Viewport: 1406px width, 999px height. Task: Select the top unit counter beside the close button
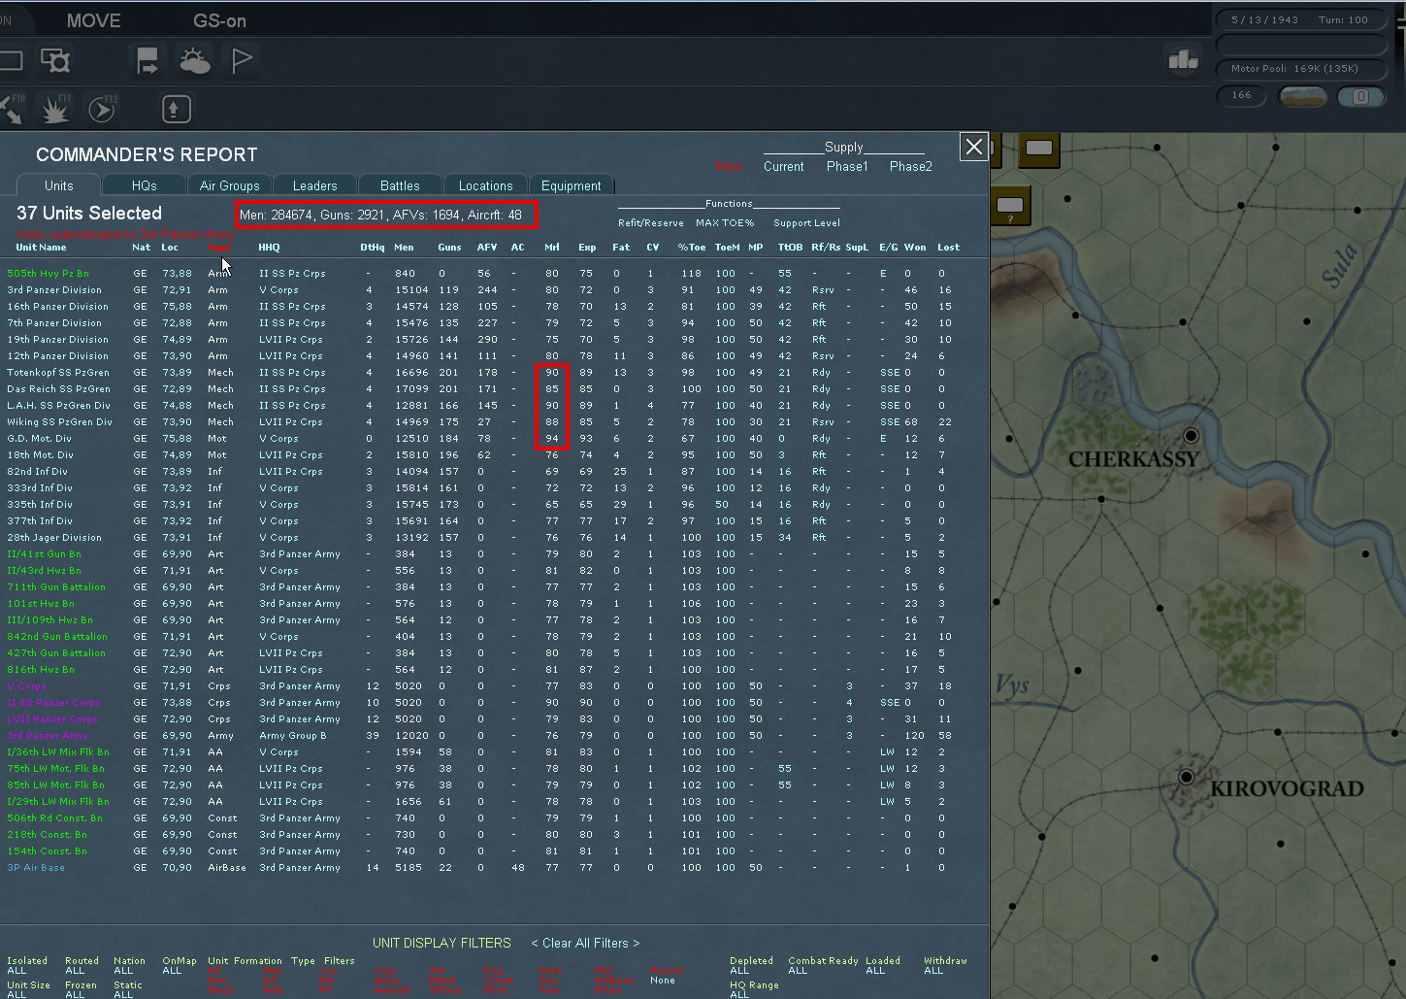[x=1039, y=149]
